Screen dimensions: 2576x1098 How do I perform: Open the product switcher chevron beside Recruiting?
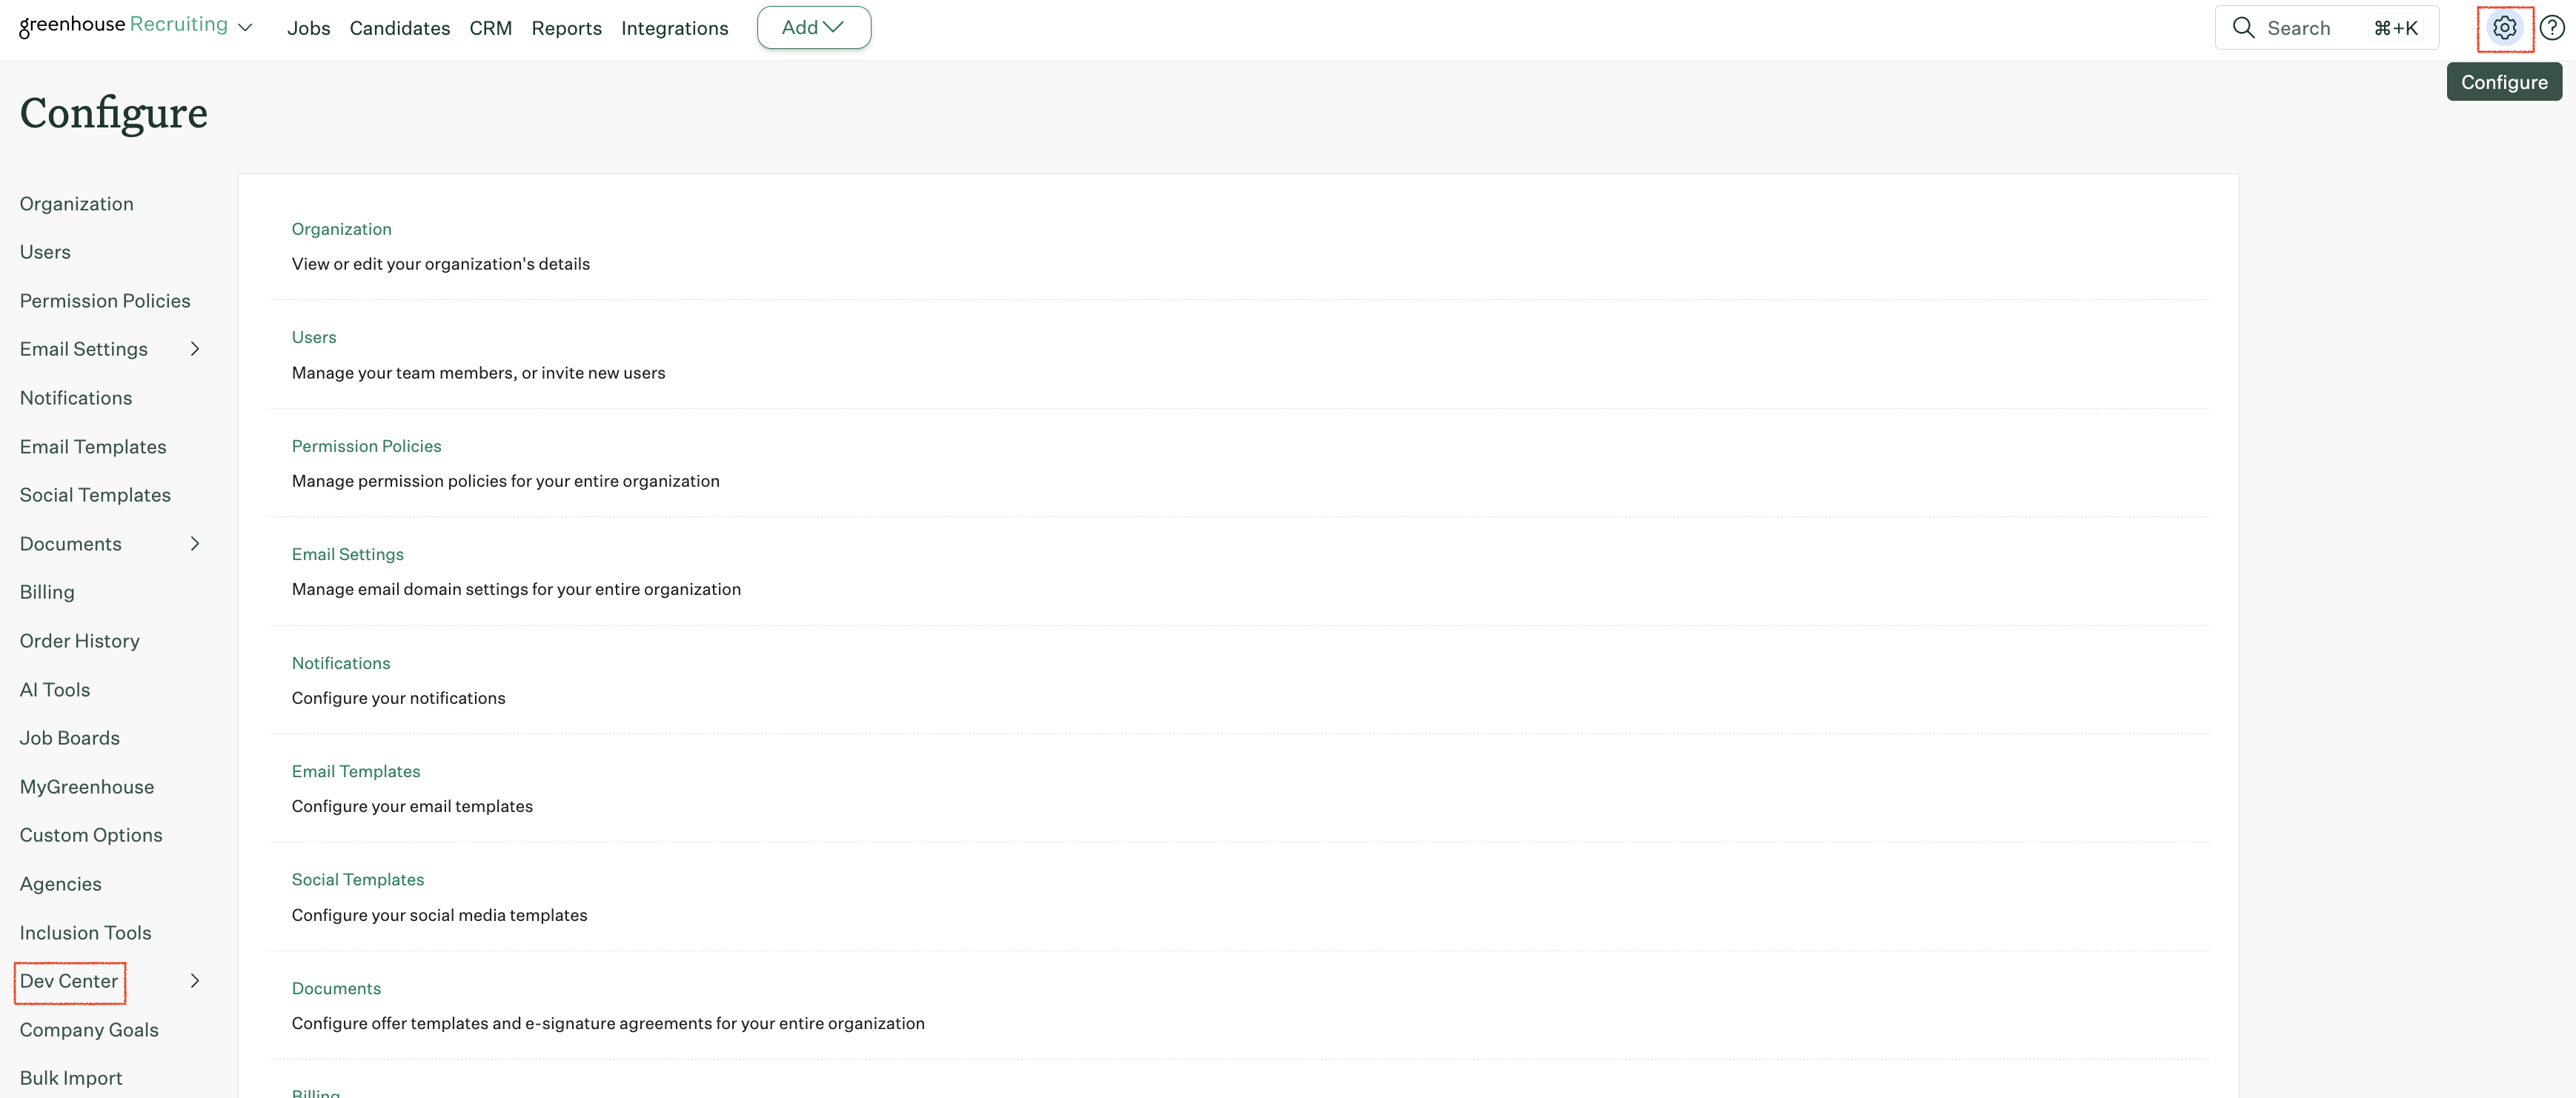245,28
